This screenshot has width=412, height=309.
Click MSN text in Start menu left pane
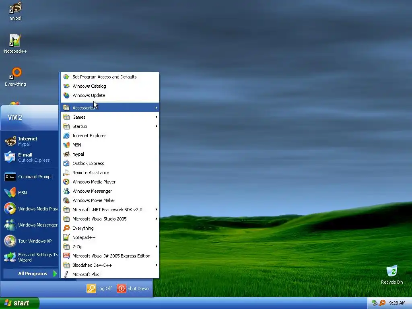click(x=23, y=193)
